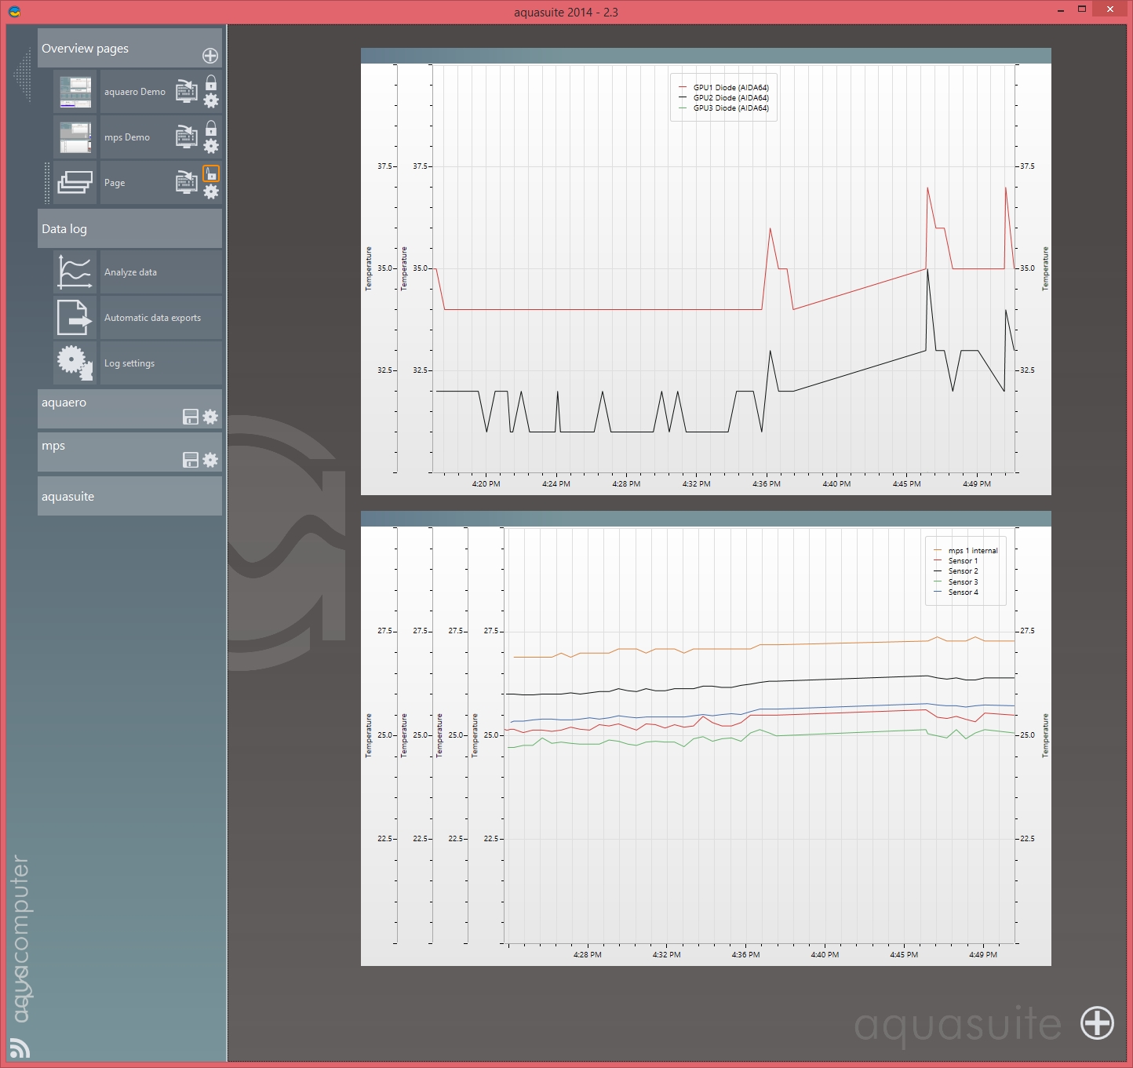Click the aquaero save floppy-disk icon
This screenshot has height=1068, width=1133.
coord(190,417)
